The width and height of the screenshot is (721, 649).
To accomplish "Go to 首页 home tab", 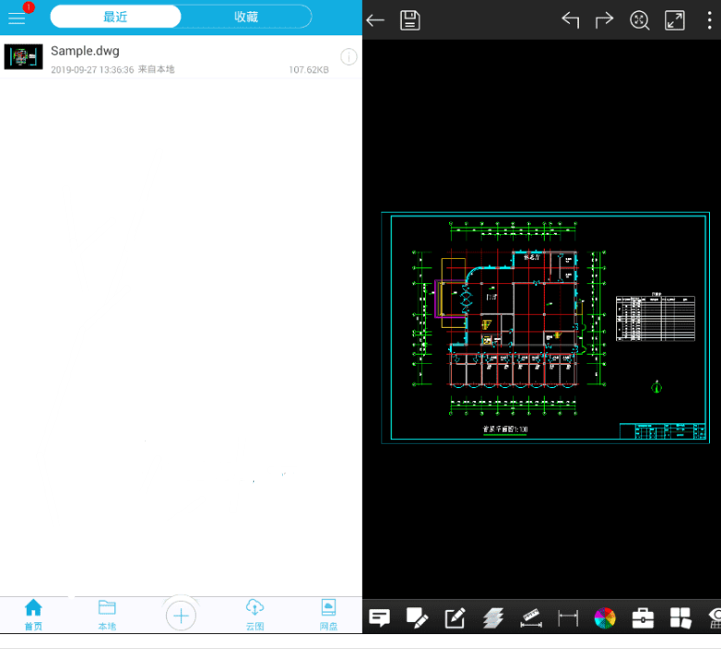I will 33,614.
